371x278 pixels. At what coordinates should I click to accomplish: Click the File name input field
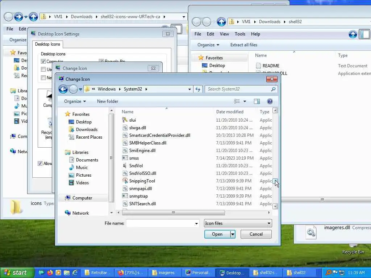click(161, 223)
